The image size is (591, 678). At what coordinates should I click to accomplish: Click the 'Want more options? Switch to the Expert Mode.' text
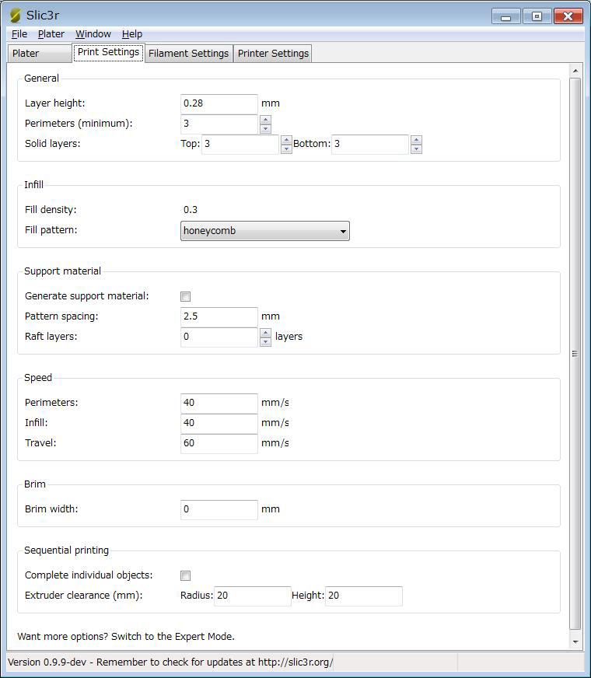click(x=126, y=637)
